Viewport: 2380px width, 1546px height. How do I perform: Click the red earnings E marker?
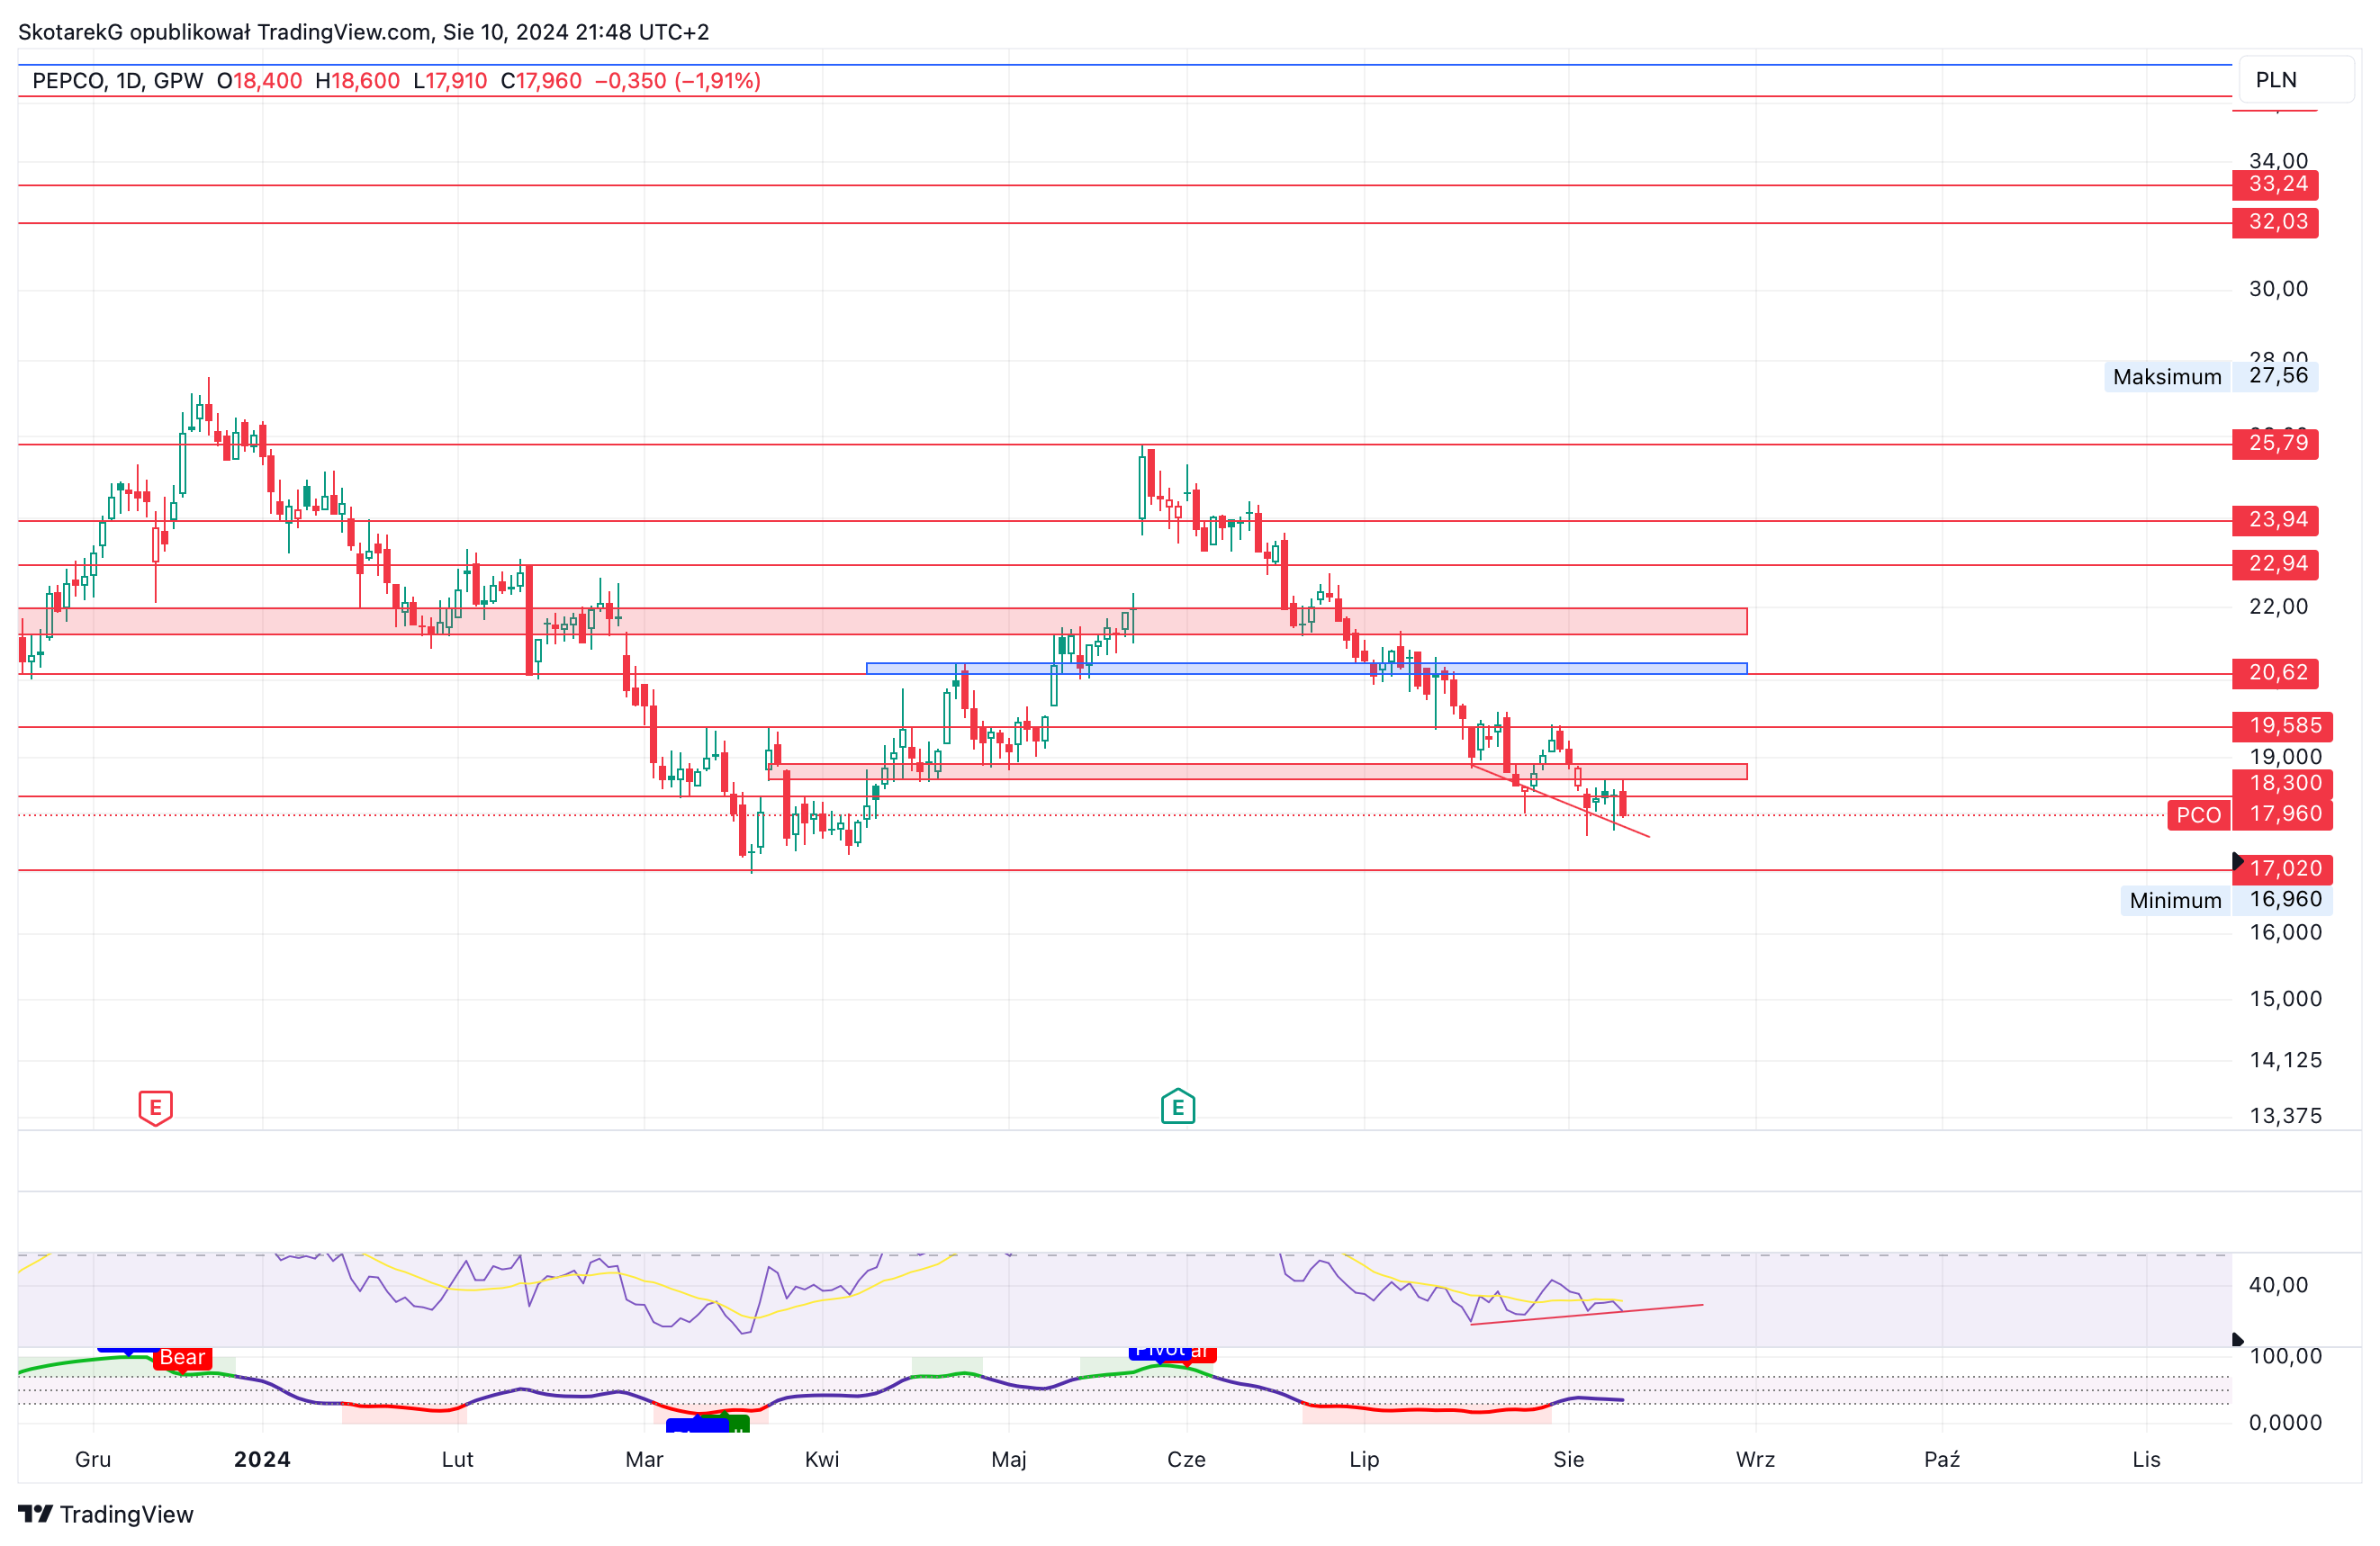155,1108
